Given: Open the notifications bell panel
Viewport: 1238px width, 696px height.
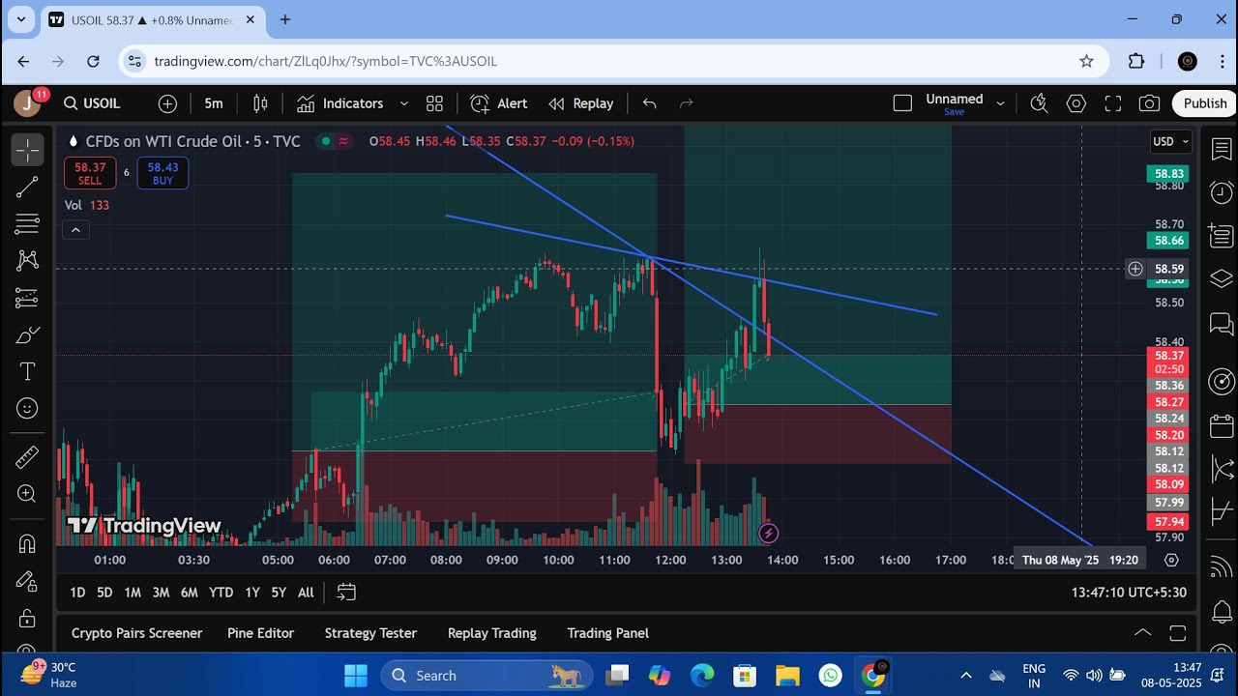Looking at the screenshot, I should click(1222, 611).
